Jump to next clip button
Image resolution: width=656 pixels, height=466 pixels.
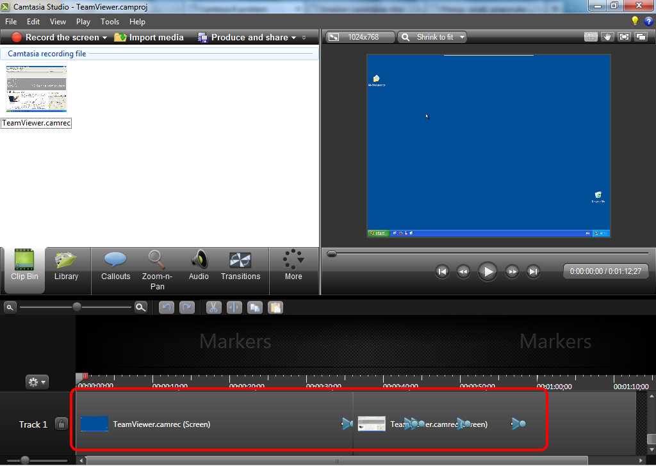click(533, 271)
